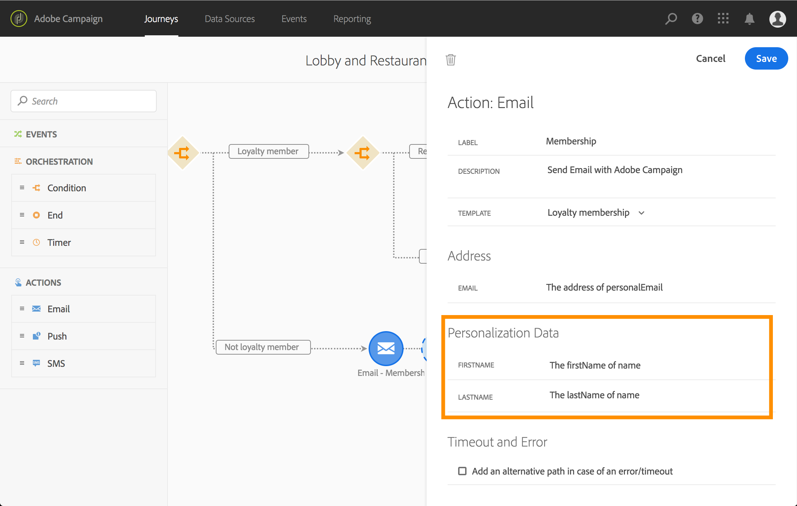The width and height of the screenshot is (797, 506).
Task: Open the search magnifier in top bar
Action: (671, 19)
